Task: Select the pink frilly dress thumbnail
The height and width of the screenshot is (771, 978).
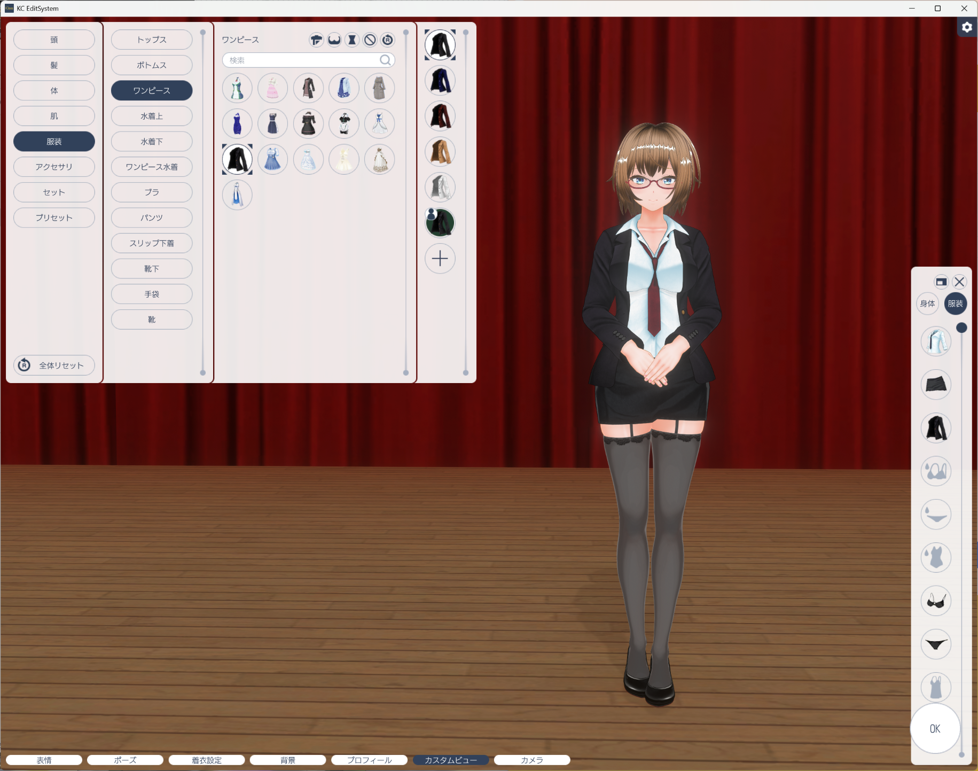Action: click(273, 88)
